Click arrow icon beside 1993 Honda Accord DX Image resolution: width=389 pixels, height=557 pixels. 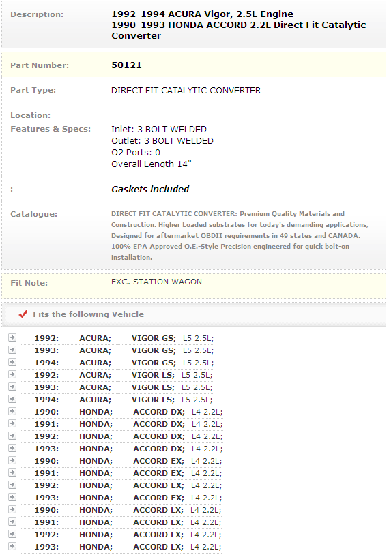coord(12,448)
